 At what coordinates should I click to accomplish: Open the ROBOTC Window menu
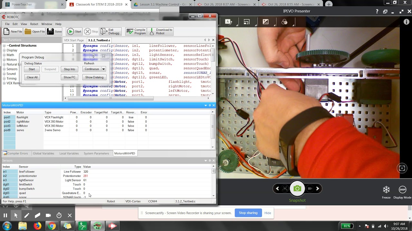tap(47, 24)
